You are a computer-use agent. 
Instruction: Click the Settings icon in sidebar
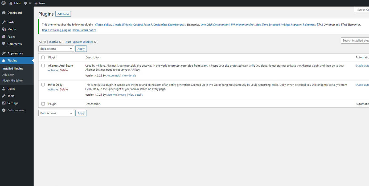click(4, 103)
